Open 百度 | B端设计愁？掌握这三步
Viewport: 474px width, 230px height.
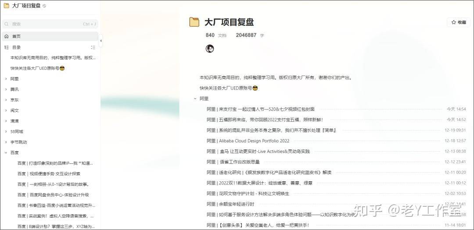point(56,226)
